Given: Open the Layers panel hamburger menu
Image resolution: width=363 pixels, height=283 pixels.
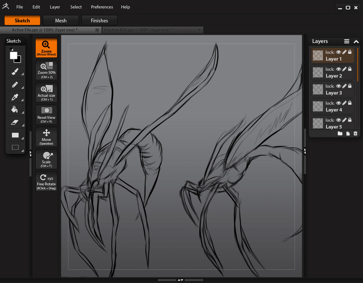Looking at the screenshot, I should pos(347,41).
